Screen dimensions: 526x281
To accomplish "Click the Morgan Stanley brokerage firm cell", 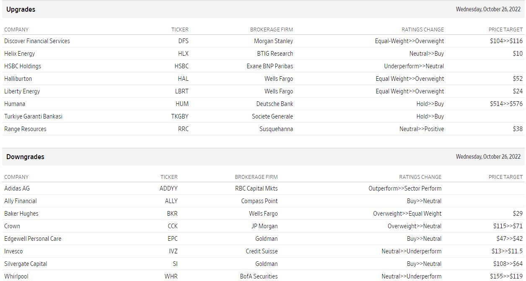I will [x=273, y=41].
